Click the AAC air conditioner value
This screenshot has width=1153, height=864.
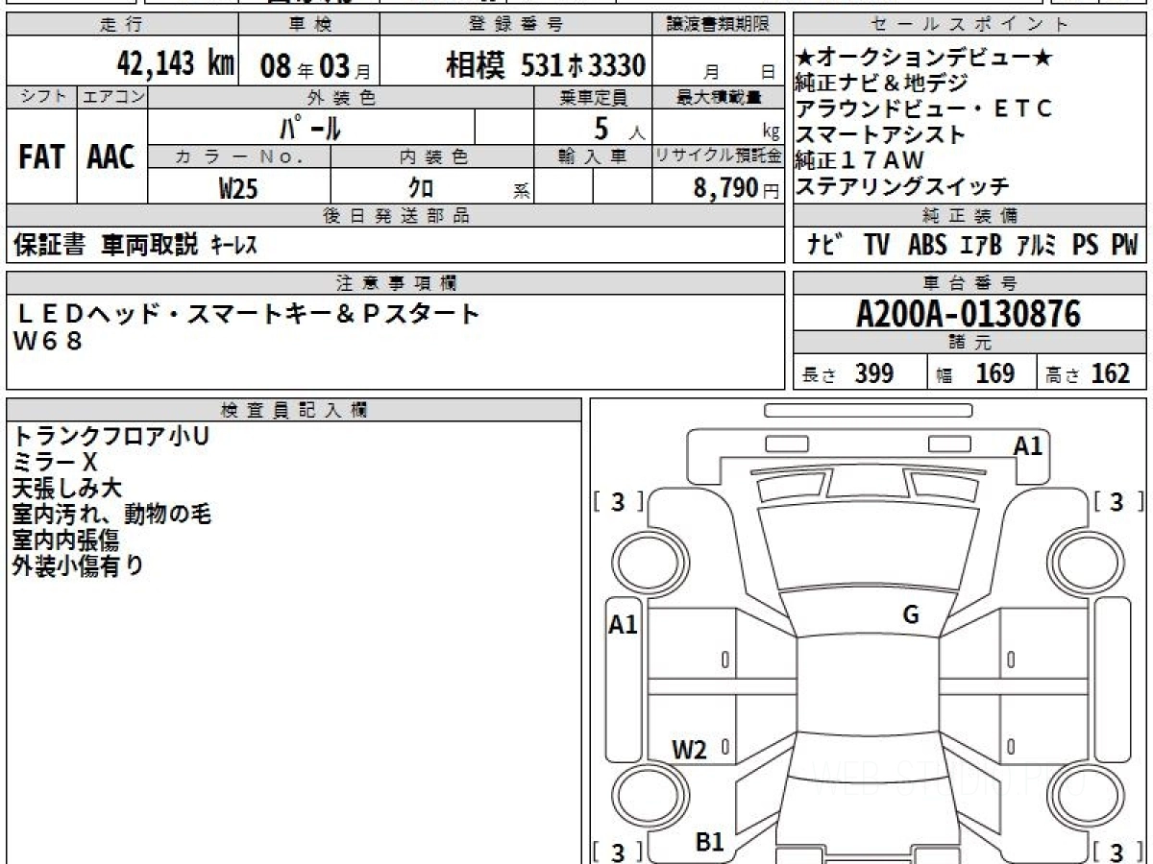coord(111,157)
